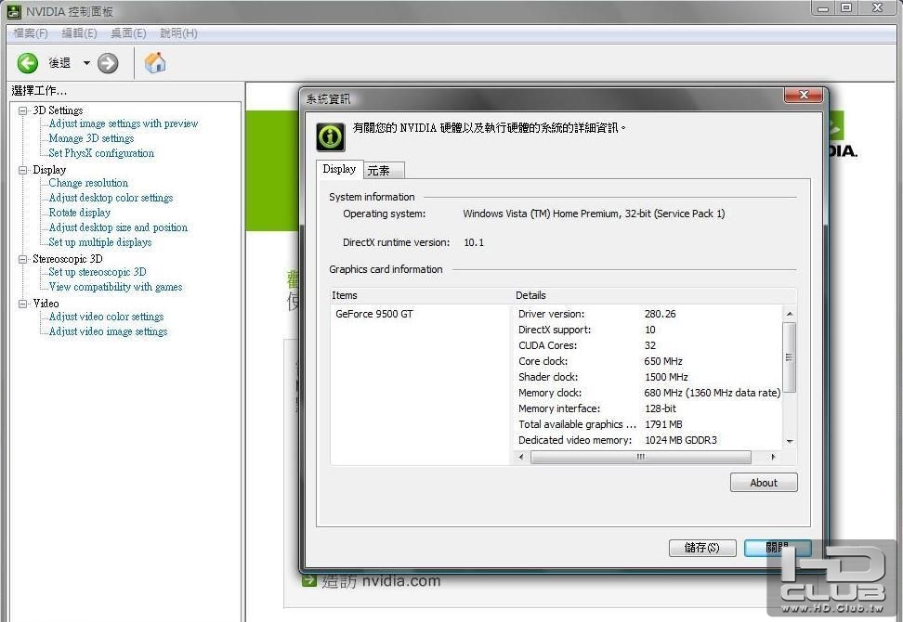The height and width of the screenshot is (622, 903).
Task: Click the vertical scrollbar thumb in details
Action: coord(790,357)
